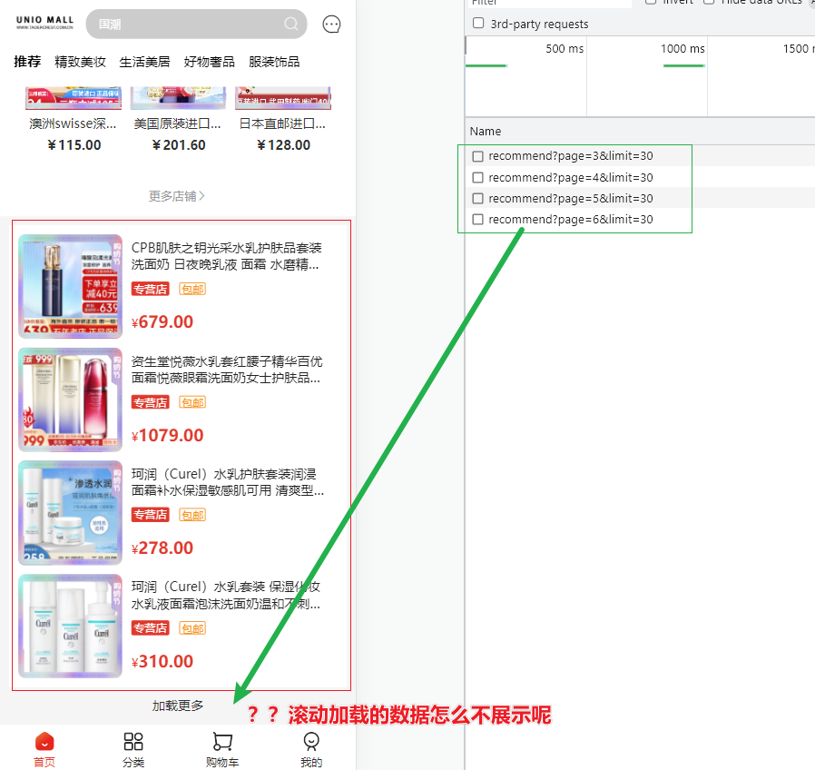This screenshot has width=815, height=770.
Task: Tap the 加载更多 load more button
Action: pyautogui.click(x=178, y=706)
